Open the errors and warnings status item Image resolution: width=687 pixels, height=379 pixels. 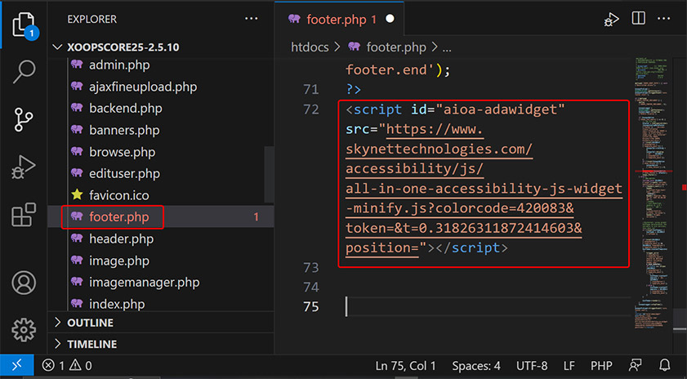click(x=68, y=365)
